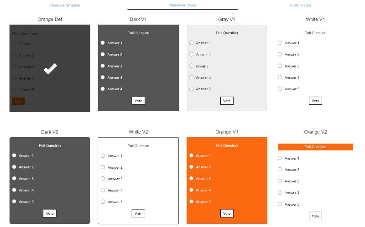Click the Orange V2 title
Viewport: 365px width, 227px height.
[x=315, y=132]
